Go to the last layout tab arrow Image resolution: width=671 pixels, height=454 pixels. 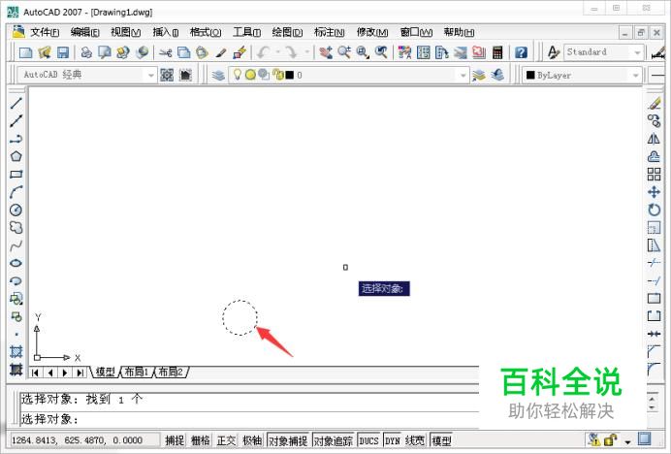pyautogui.click(x=80, y=373)
